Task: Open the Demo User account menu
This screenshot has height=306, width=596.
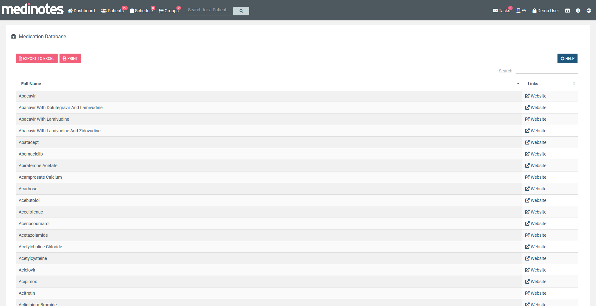Action: click(x=546, y=11)
